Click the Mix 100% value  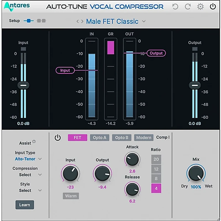pos(196,187)
